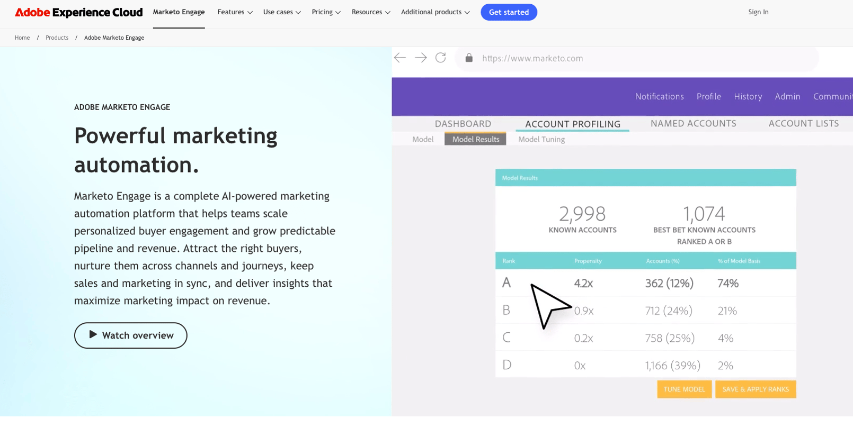This screenshot has width=853, height=428.
Task: Click the 2,998 known accounts figure
Action: [582, 214]
